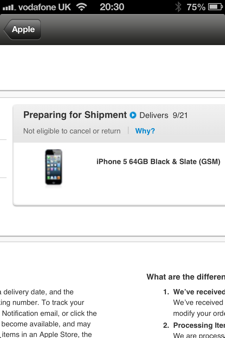
Task: Tap the 75% battery percentage text
Action: (x=196, y=7)
